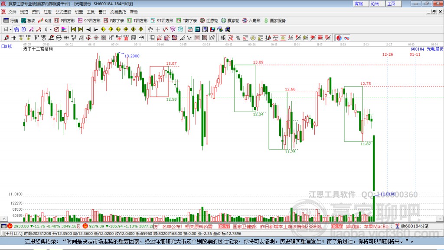Open the 设置 menu

tap(79, 12)
